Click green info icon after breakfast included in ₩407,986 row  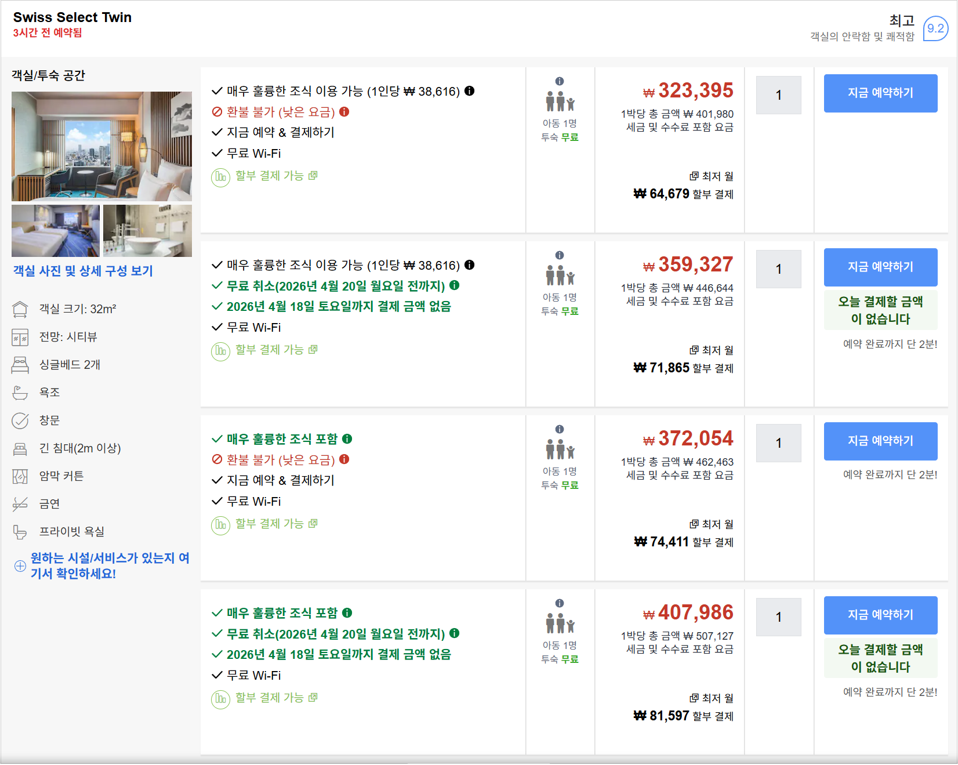coord(347,612)
